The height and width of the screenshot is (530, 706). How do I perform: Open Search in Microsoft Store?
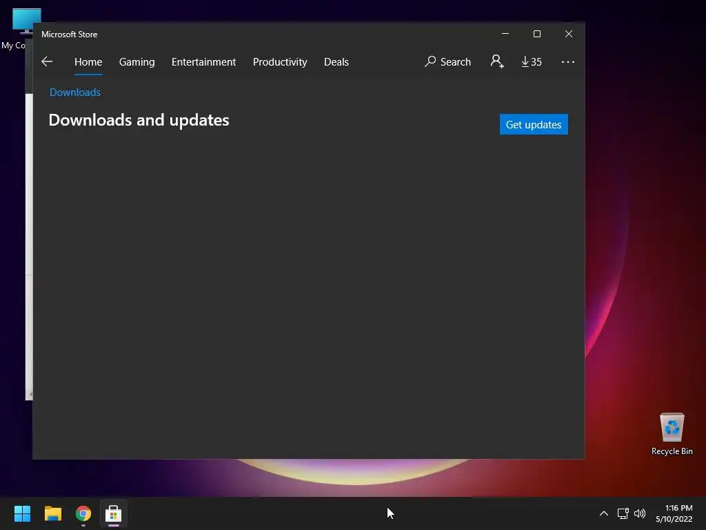447,61
